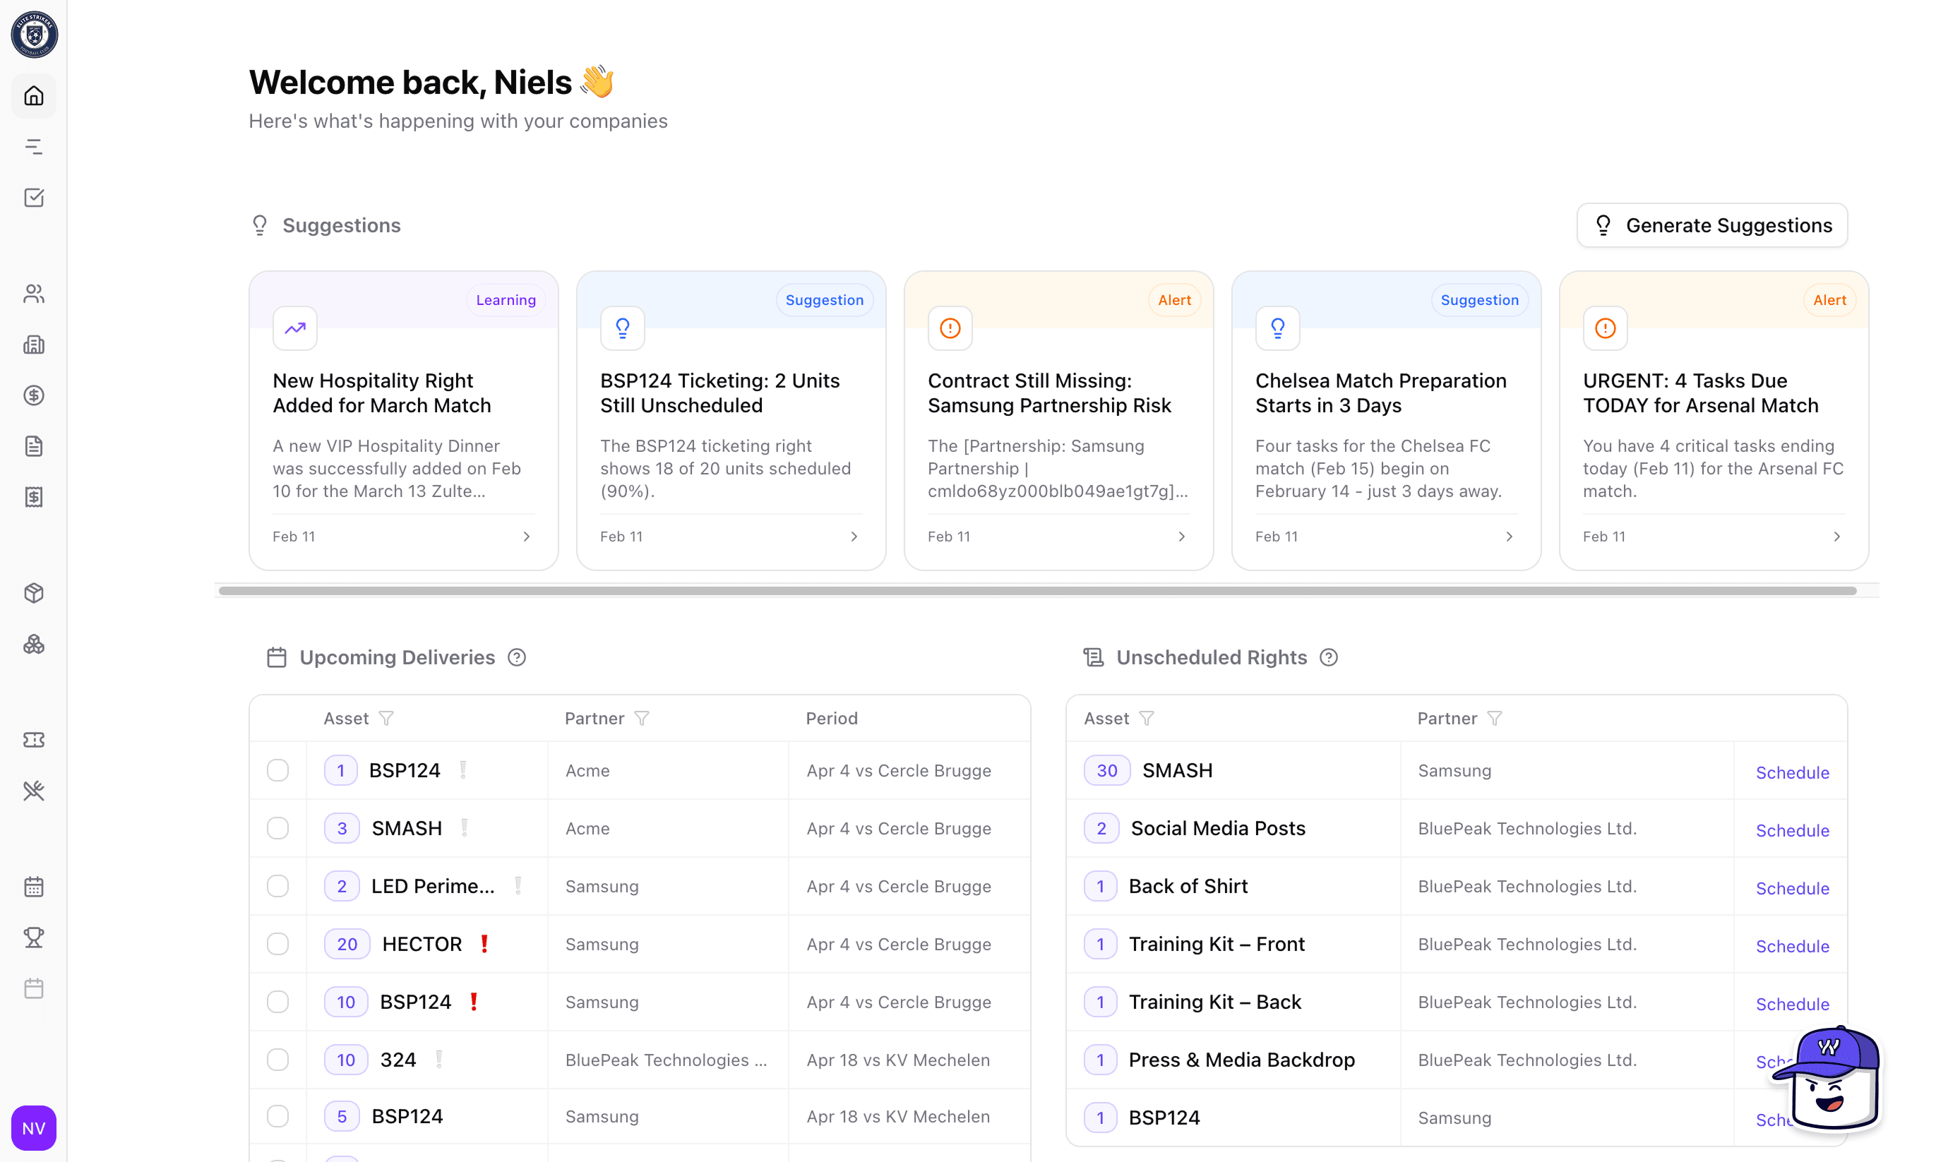Click Generate Suggestions button
The width and height of the screenshot is (1936, 1162).
[x=1712, y=225]
